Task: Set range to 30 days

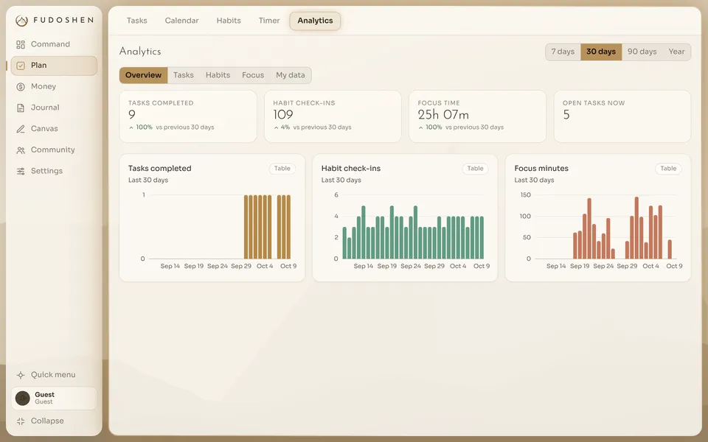Action: [601, 52]
